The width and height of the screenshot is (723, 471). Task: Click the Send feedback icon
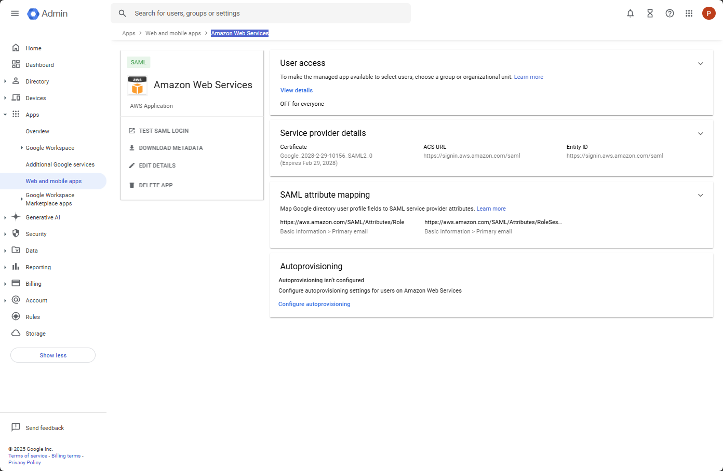16,427
